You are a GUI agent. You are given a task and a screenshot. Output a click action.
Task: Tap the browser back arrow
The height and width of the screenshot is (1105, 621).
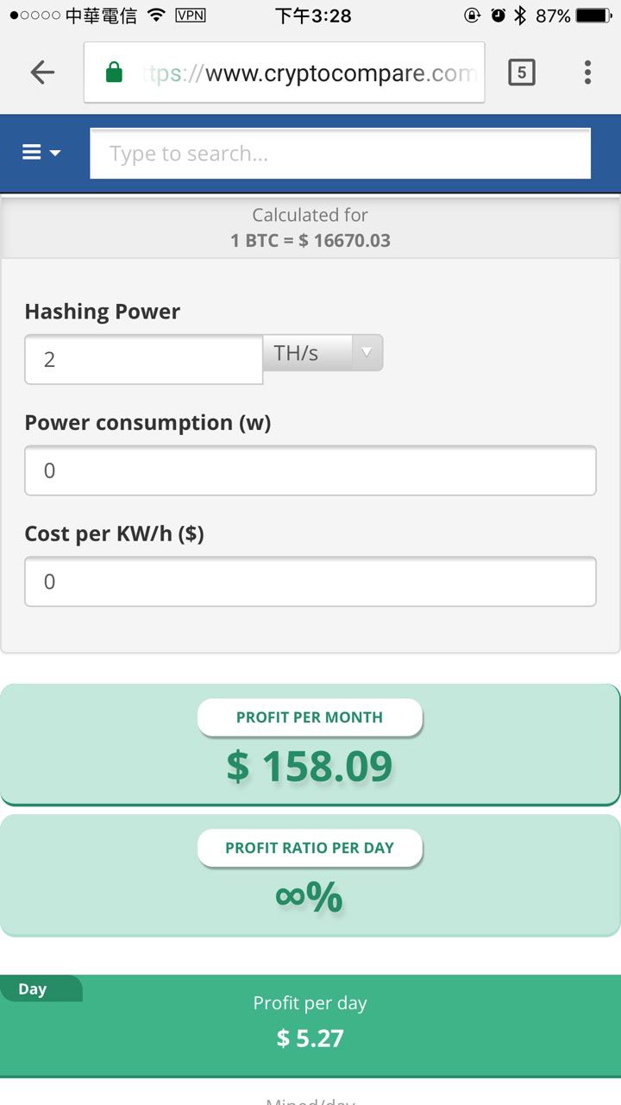click(42, 73)
